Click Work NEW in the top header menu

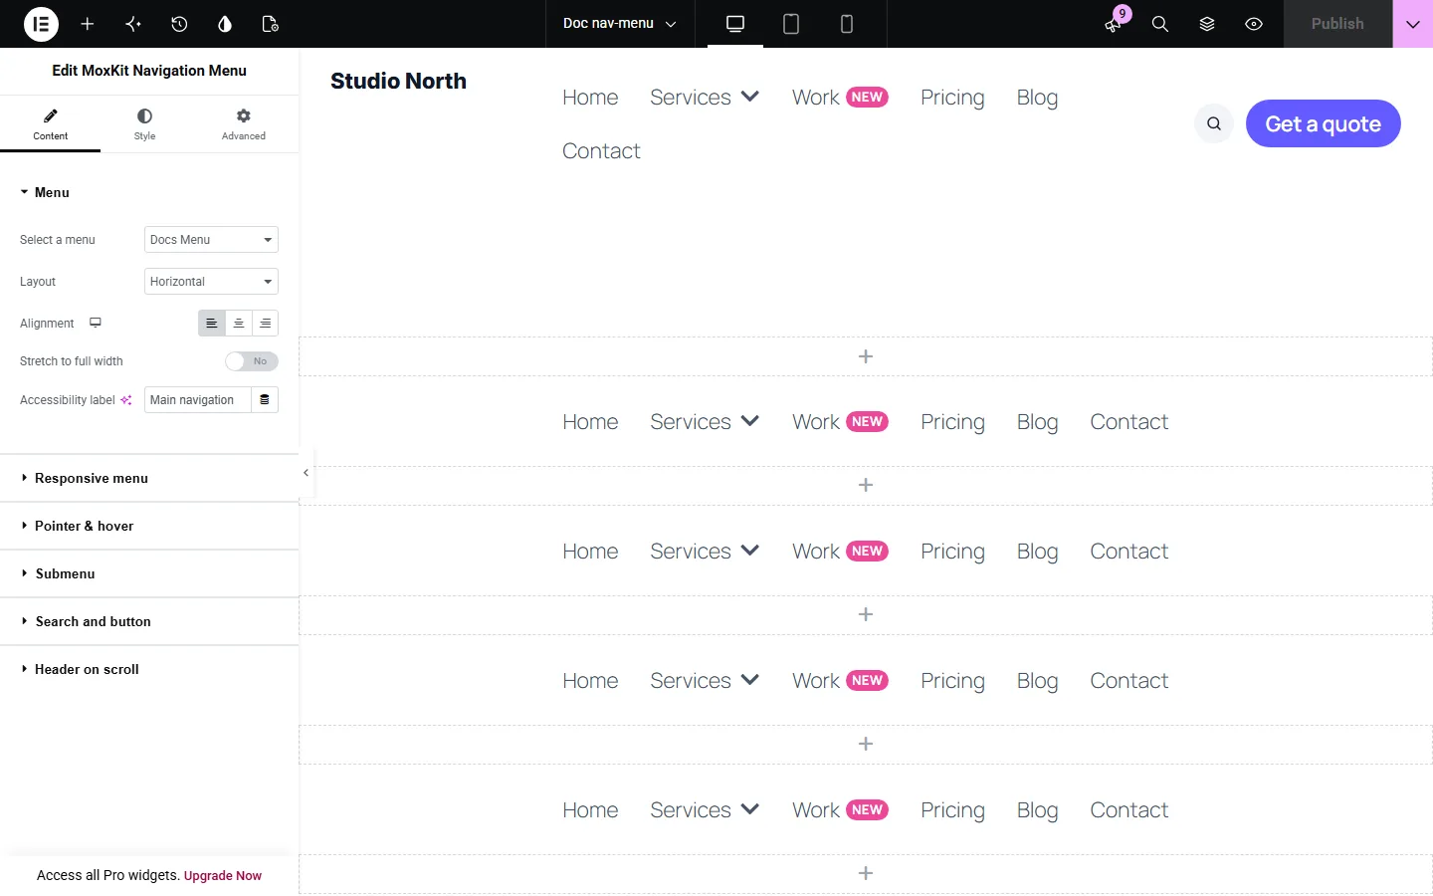pos(840,98)
